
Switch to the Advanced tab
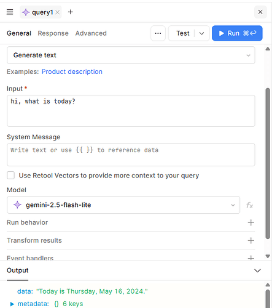pos(91,33)
